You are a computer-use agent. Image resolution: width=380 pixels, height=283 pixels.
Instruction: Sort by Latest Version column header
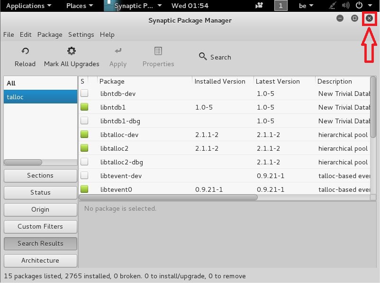coord(284,81)
